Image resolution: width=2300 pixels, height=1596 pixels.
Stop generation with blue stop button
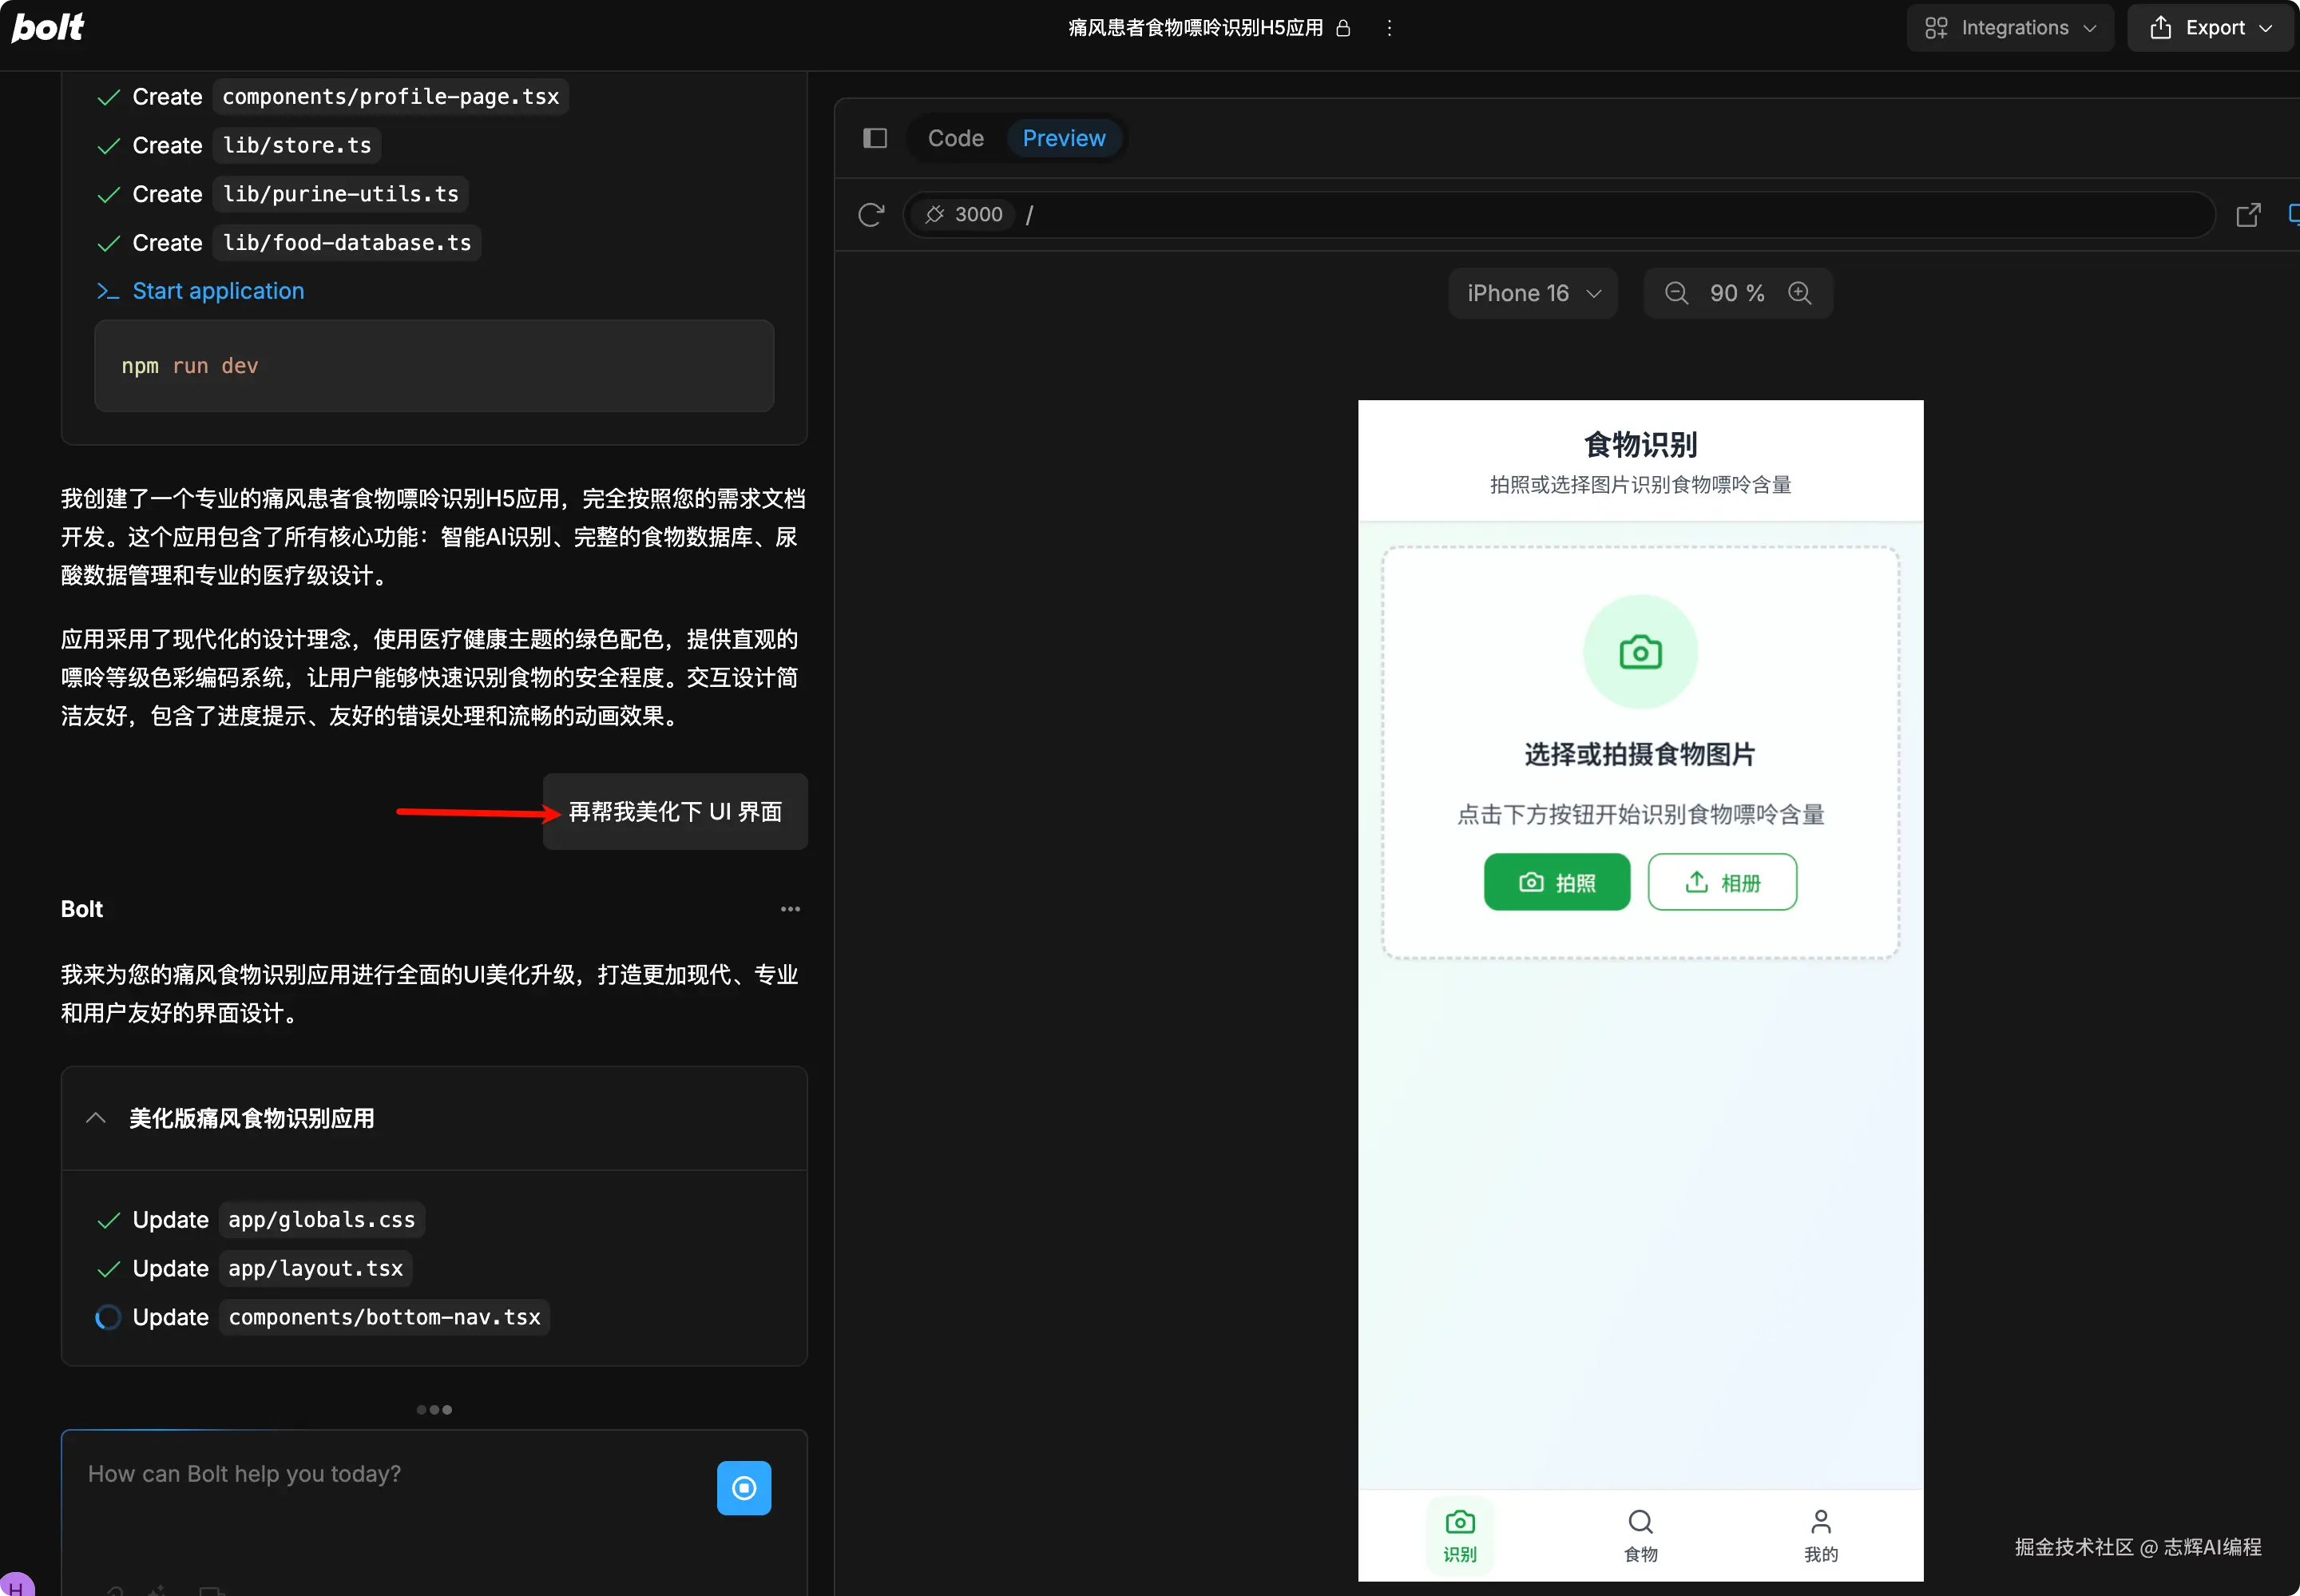[744, 1487]
